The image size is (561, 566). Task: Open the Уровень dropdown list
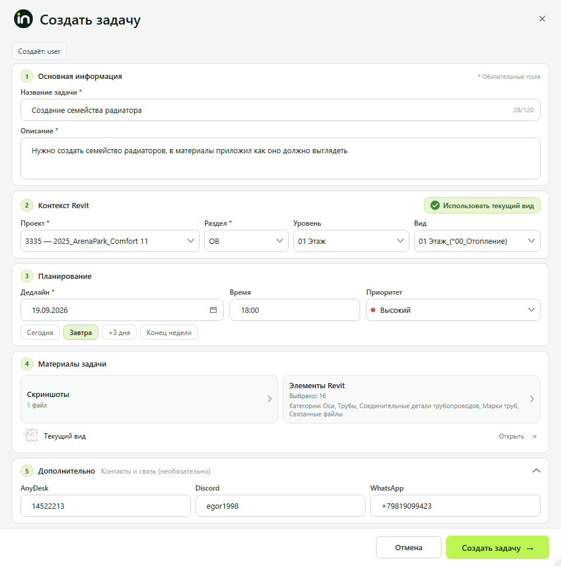coord(351,241)
